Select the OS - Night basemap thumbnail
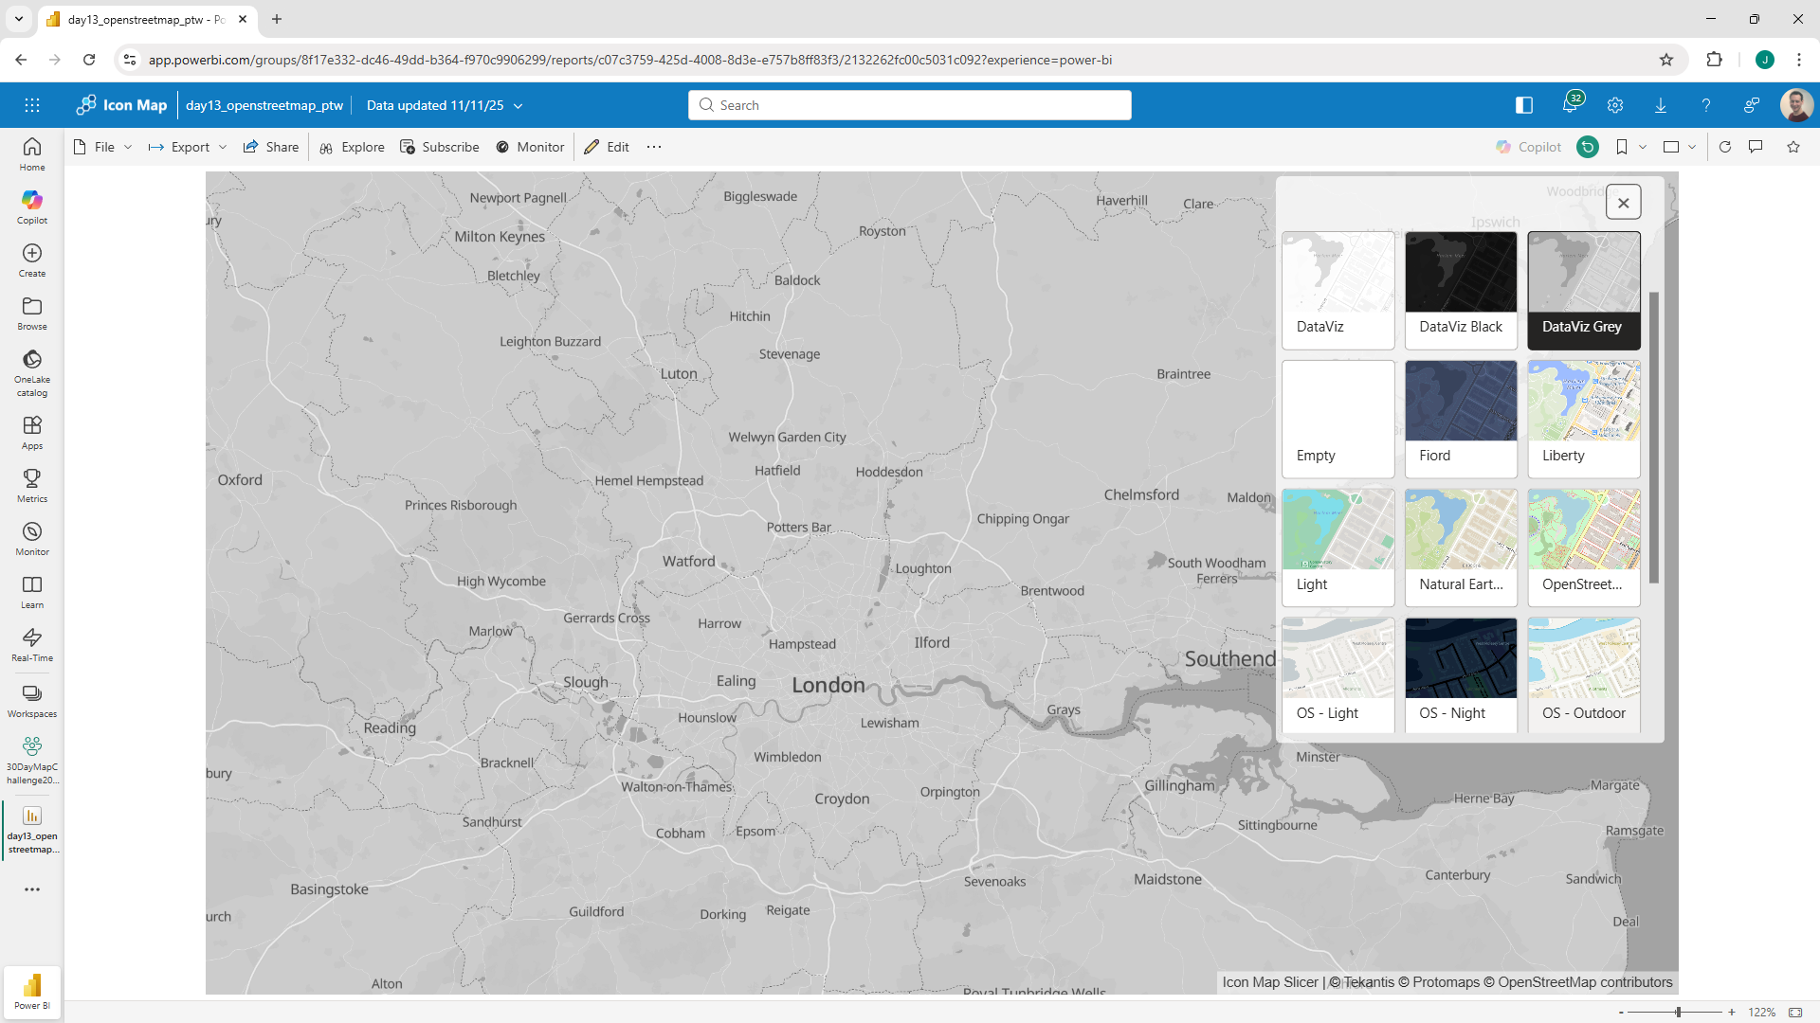This screenshot has height=1023, width=1820. (x=1460, y=673)
